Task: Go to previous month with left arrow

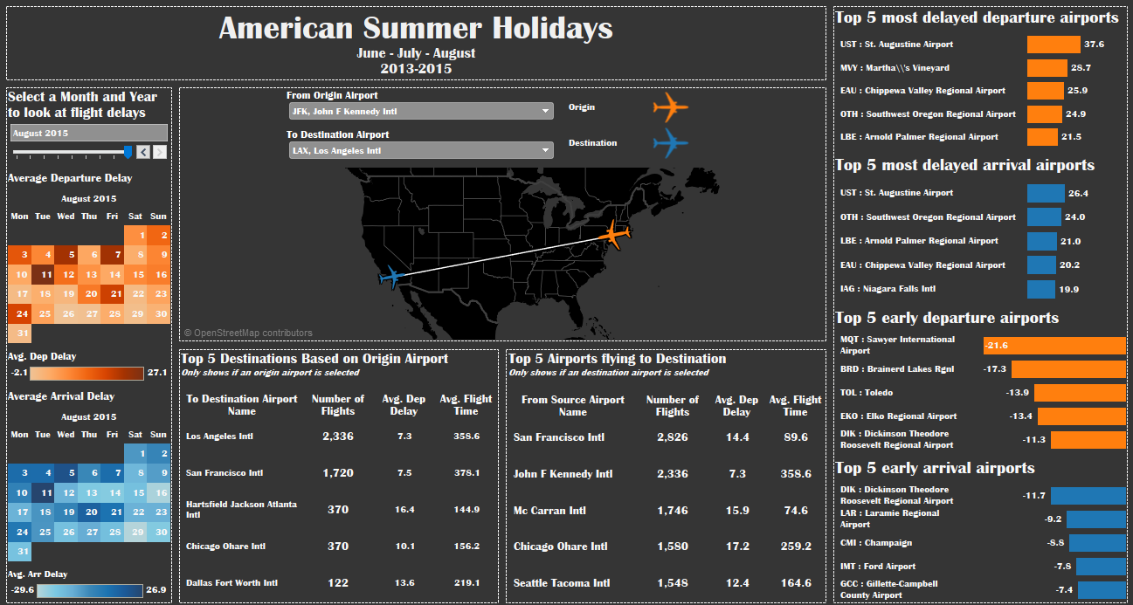Action: point(143,152)
